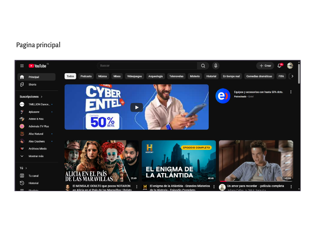Screen dimensions: 315x236
Task: Open options for Alicia video
Action: (x=137, y=186)
